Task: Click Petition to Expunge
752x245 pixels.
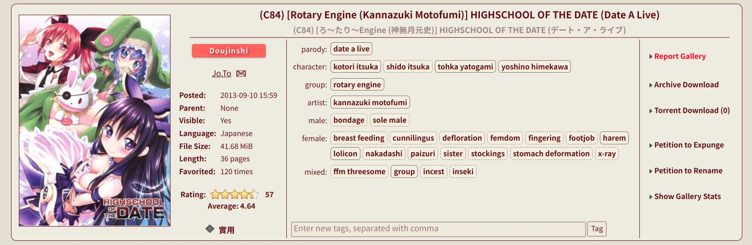Action: click(x=689, y=145)
